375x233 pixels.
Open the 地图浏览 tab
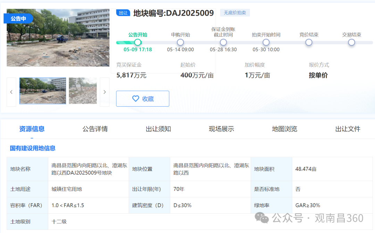pos(284,129)
